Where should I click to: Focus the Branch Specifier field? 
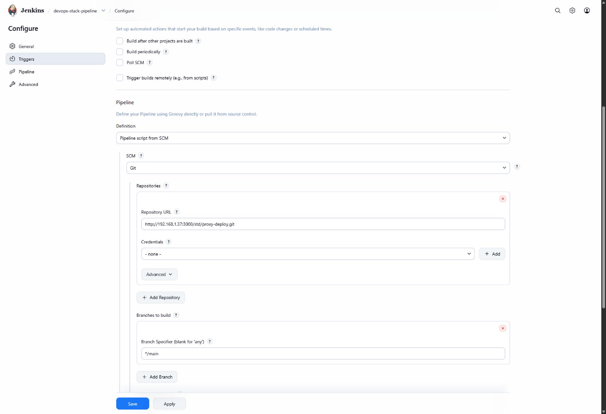click(323, 353)
